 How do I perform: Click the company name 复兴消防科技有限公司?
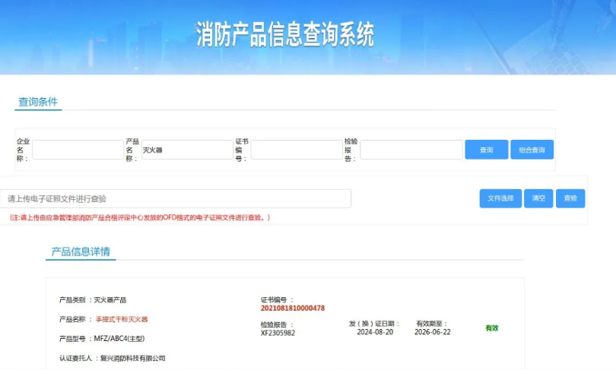pyautogui.click(x=132, y=357)
